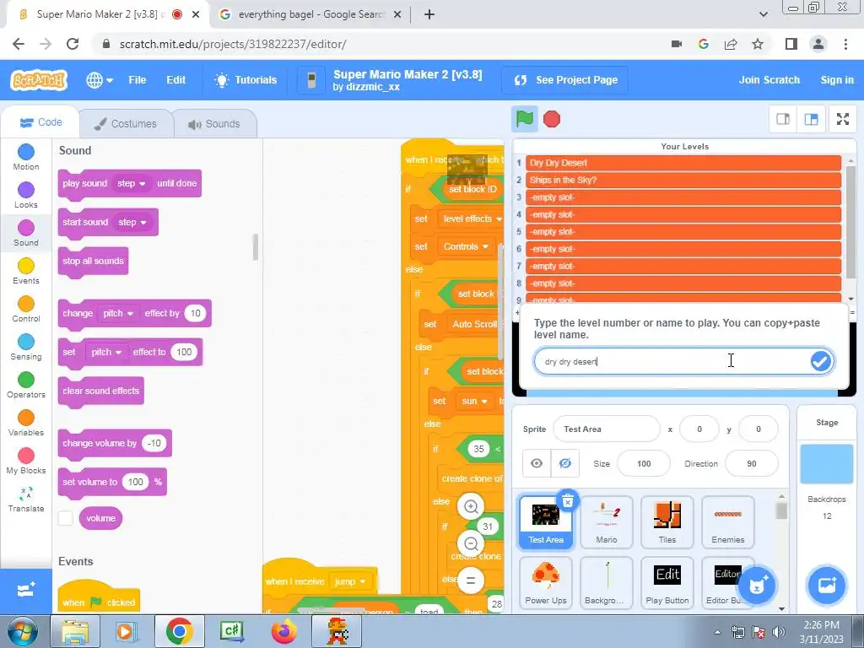Switch to the Sounds tab
Screen dimensions: 864x648
[x=214, y=123]
